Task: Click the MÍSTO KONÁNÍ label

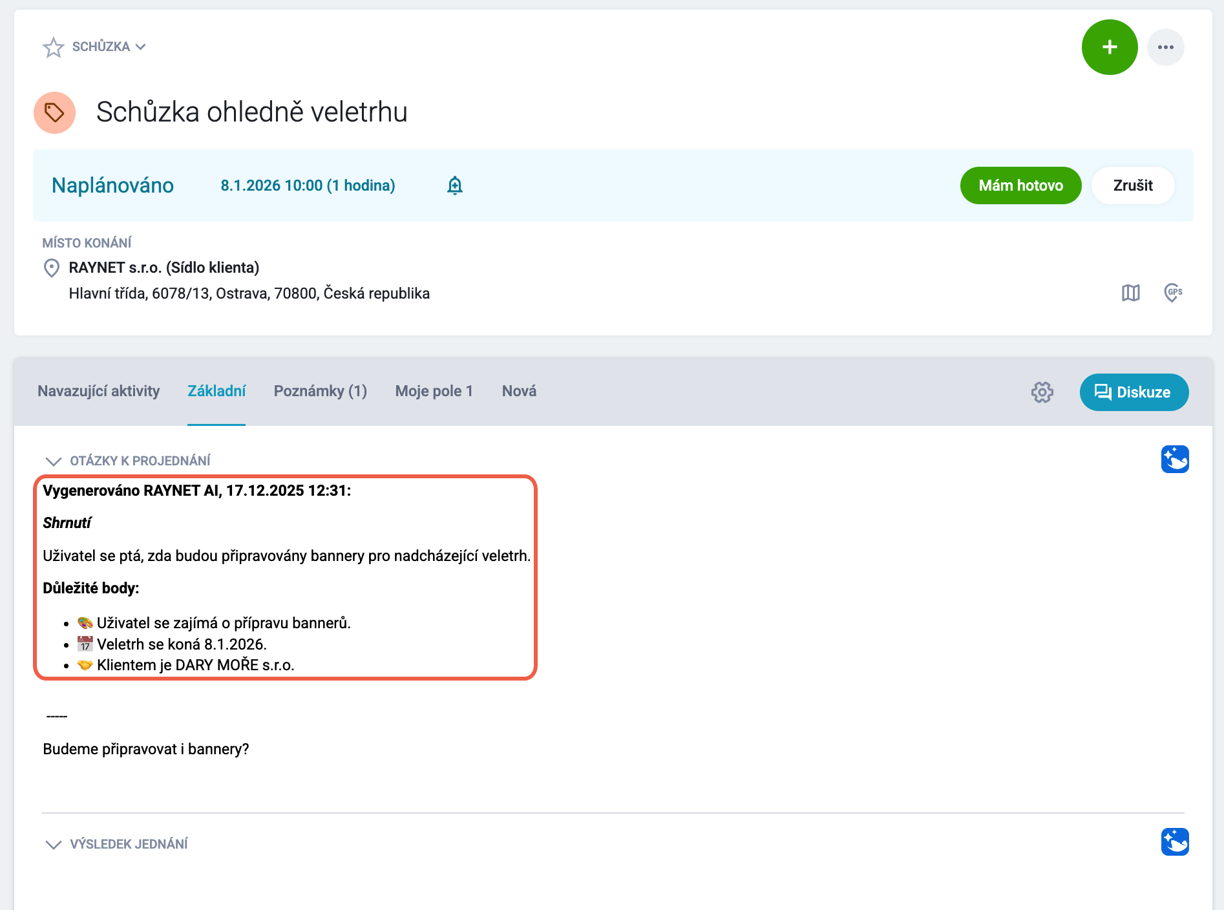Action: 87,243
